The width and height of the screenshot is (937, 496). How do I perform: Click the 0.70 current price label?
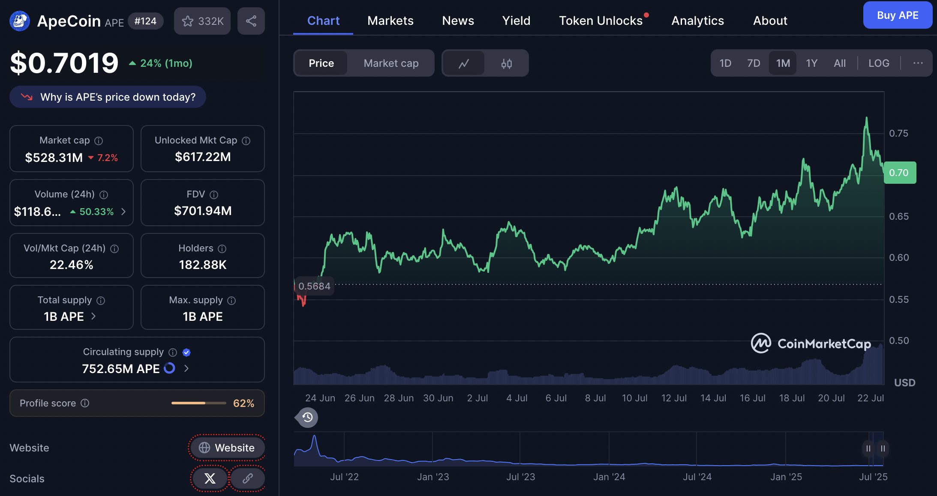(900, 173)
